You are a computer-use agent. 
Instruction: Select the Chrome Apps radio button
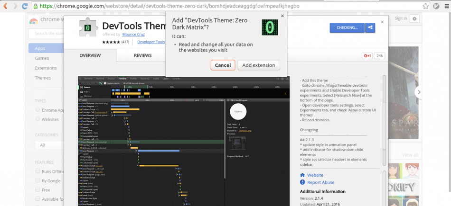point(38,110)
